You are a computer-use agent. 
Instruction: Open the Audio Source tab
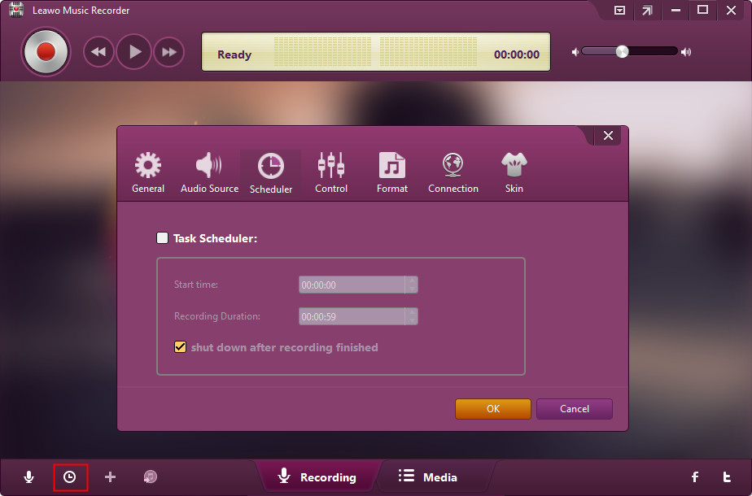210,172
